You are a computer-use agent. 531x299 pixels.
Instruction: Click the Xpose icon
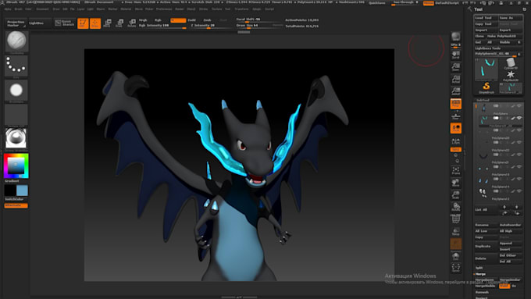point(456,268)
